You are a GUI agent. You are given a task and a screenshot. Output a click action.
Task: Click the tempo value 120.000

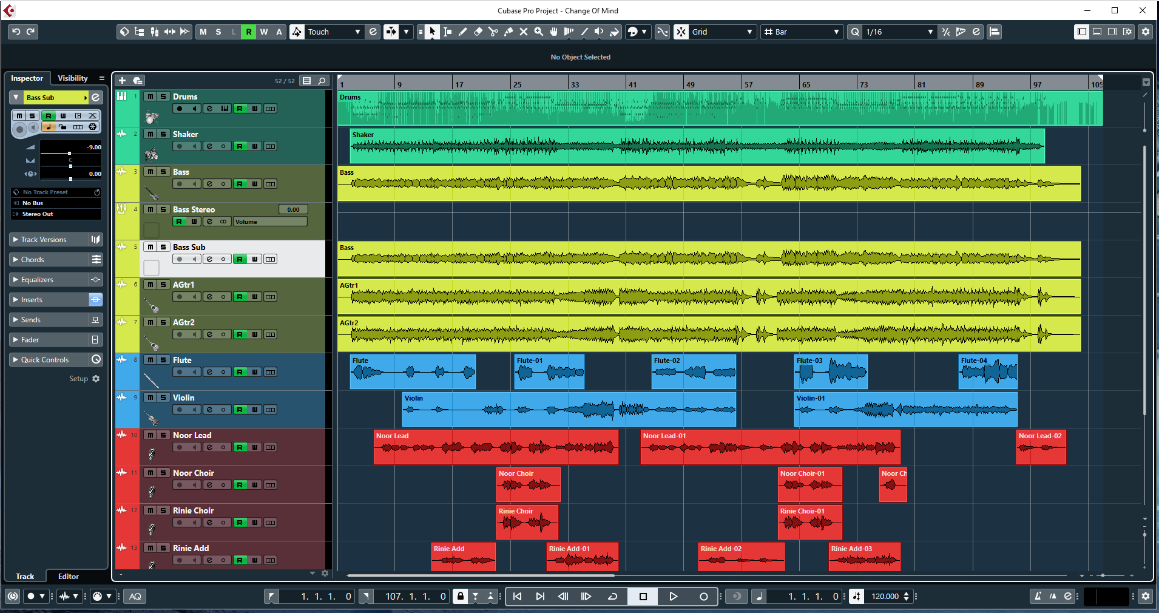pyautogui.click(x=885, y=597)
